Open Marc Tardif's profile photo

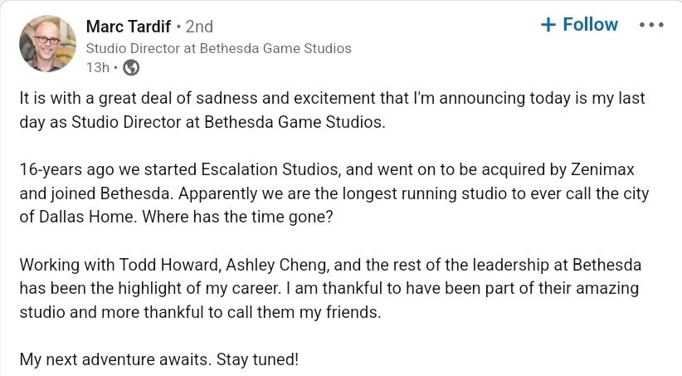[47, 43]
